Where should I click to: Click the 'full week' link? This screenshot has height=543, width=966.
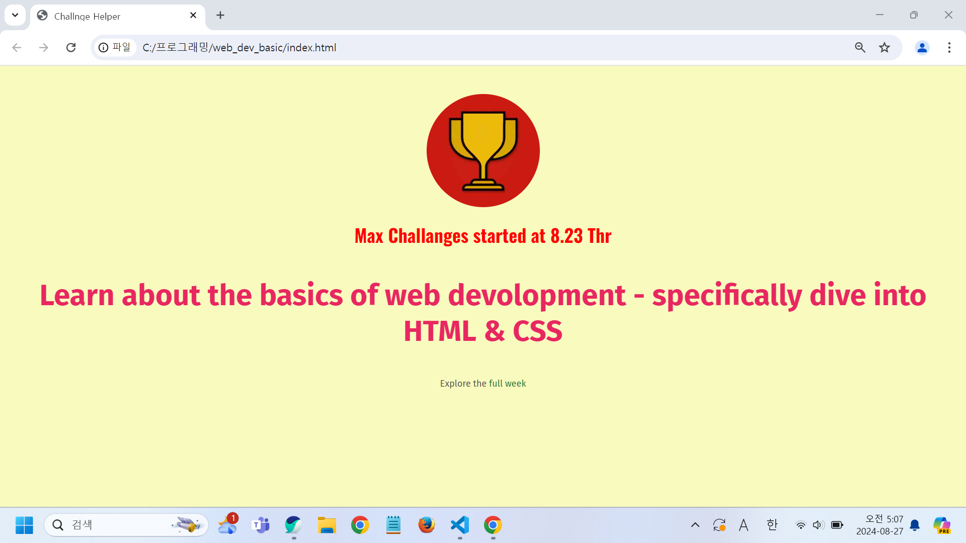507,383
